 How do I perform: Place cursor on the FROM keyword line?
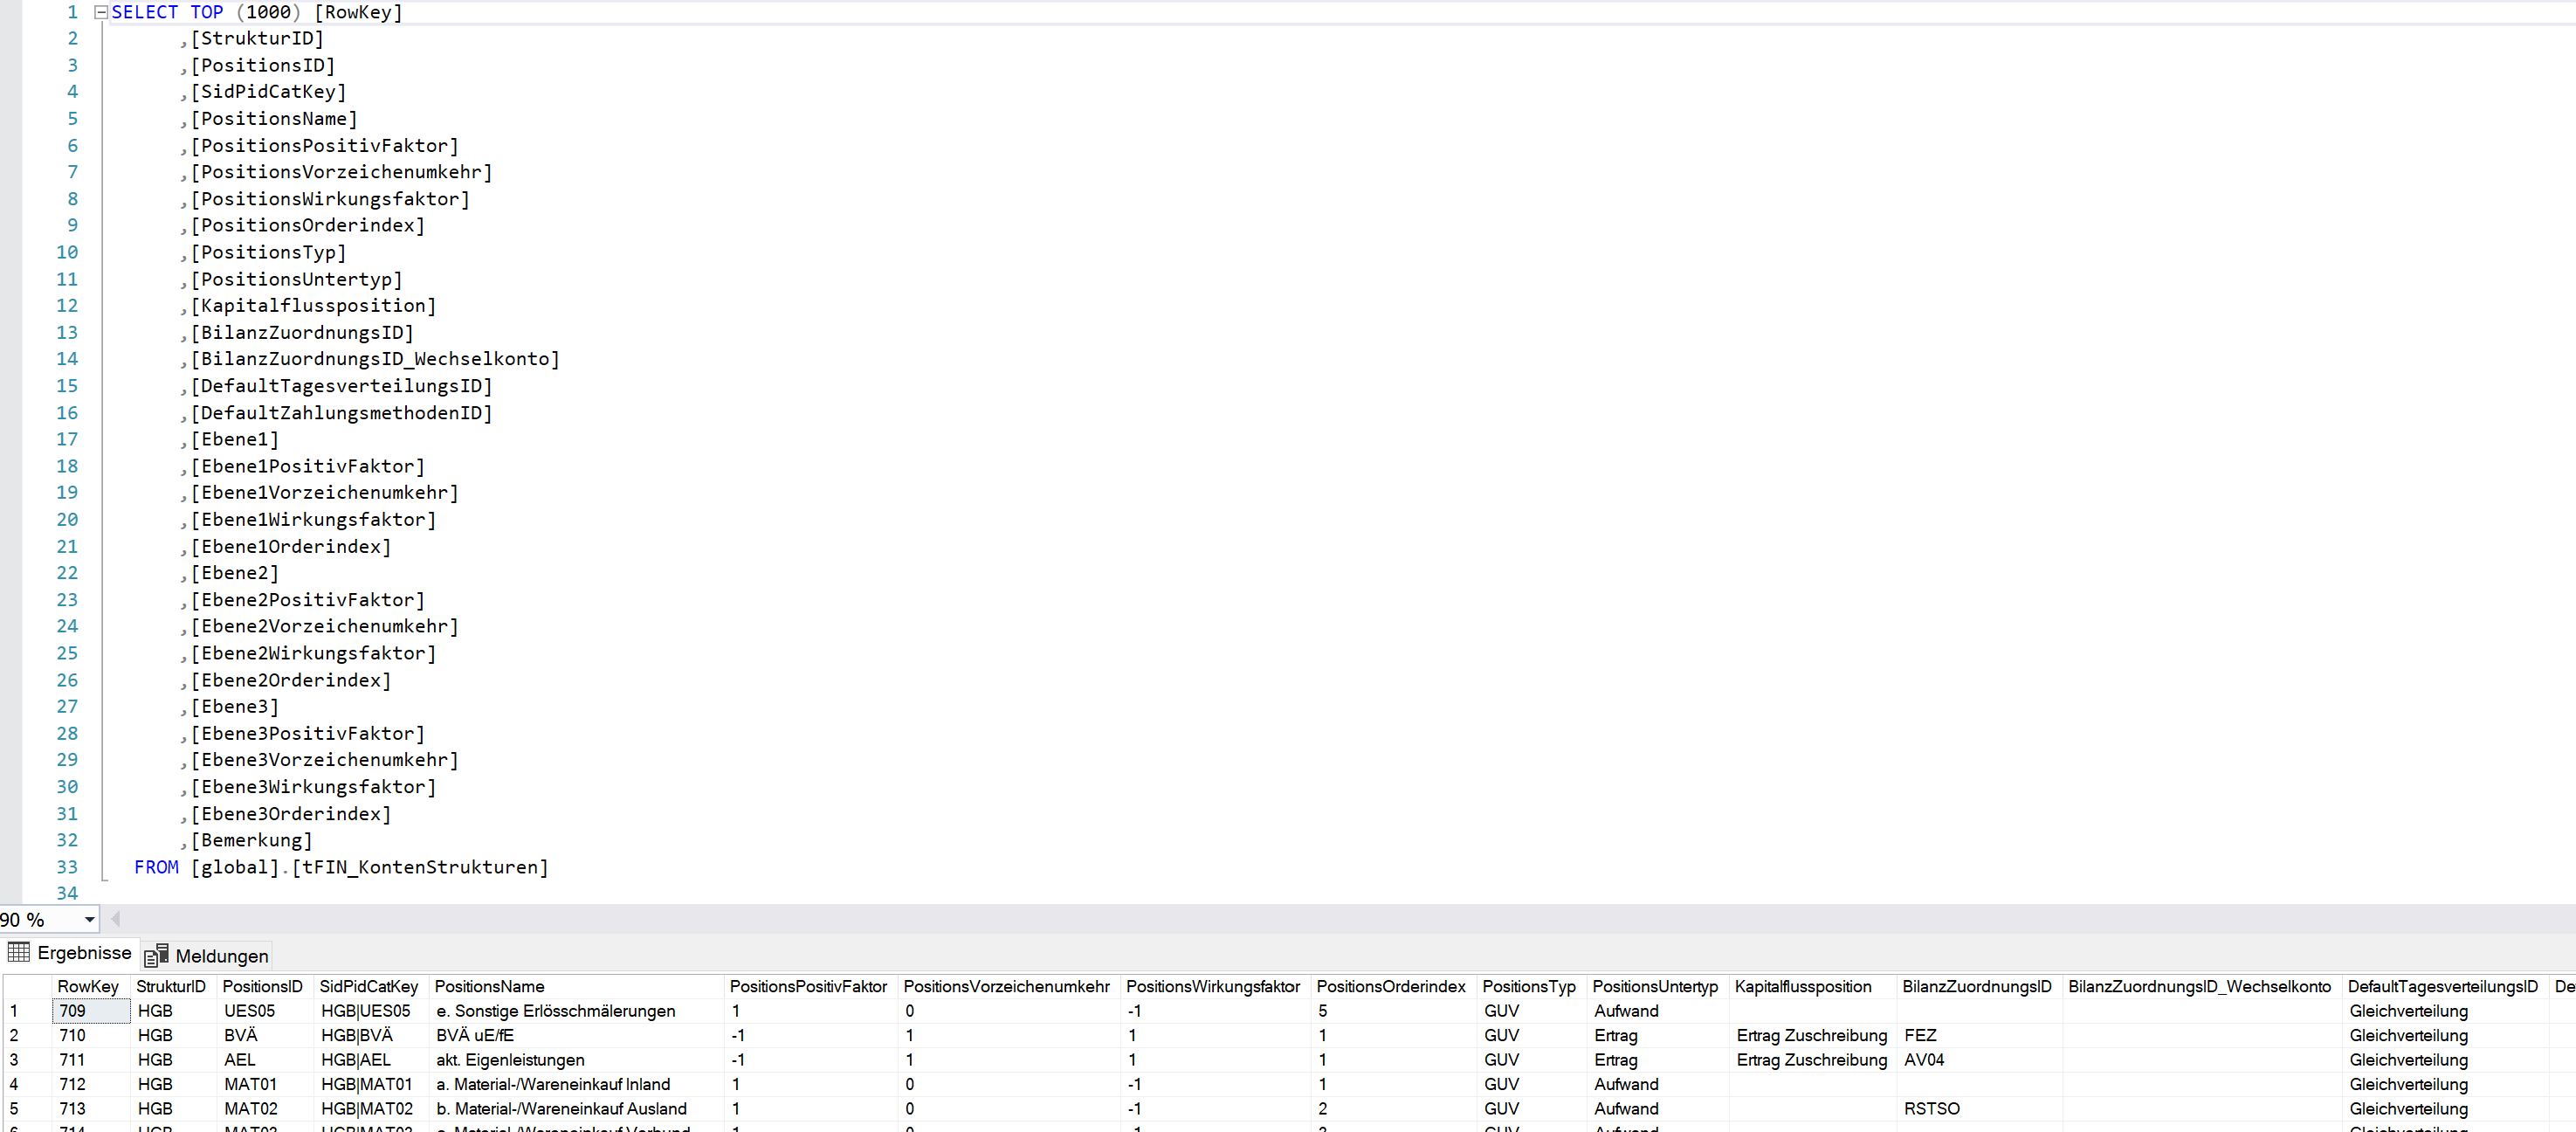pos(157,867)
